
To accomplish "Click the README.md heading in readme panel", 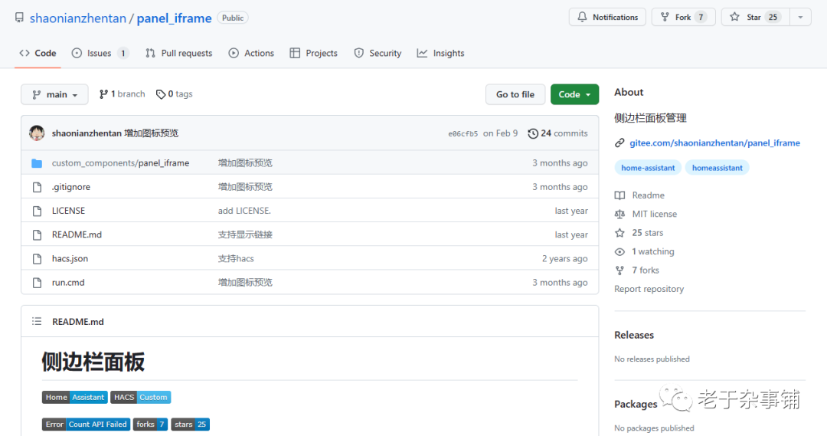I will coord(78,322).
